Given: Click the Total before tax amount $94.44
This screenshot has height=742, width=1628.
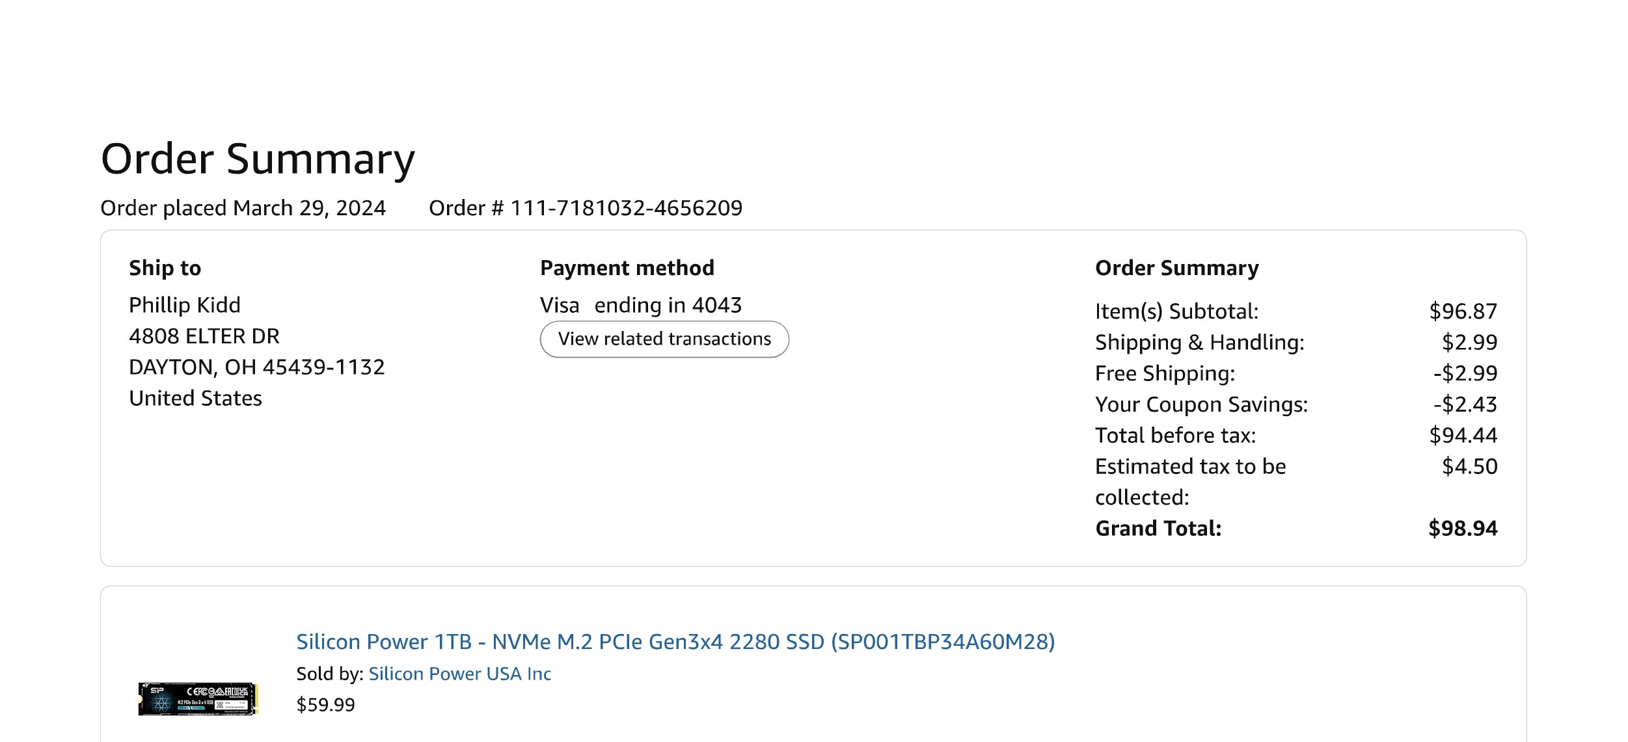Looking at the screenshot, I should click(1463, 435).
